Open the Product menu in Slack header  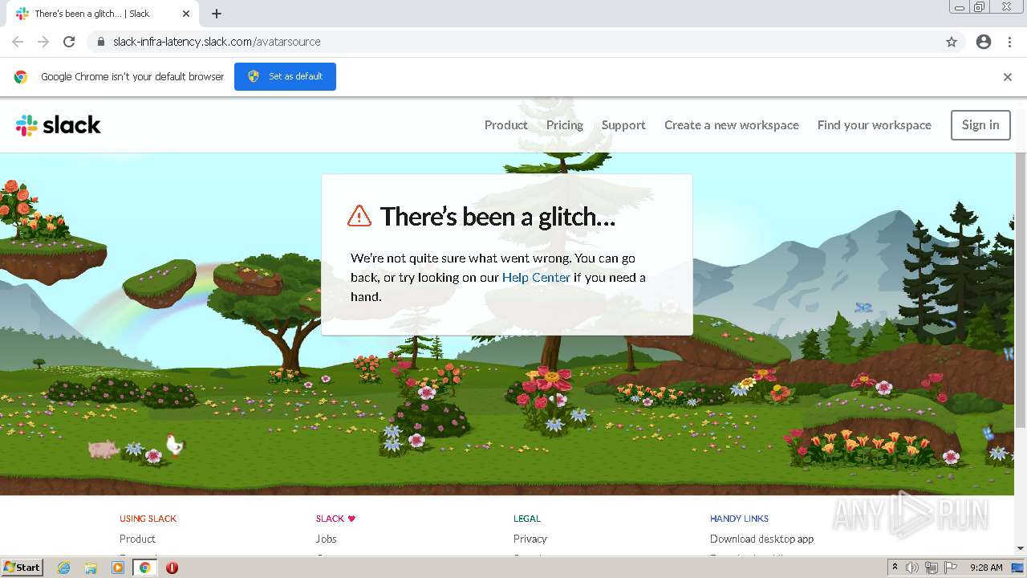tap(505, 125)
